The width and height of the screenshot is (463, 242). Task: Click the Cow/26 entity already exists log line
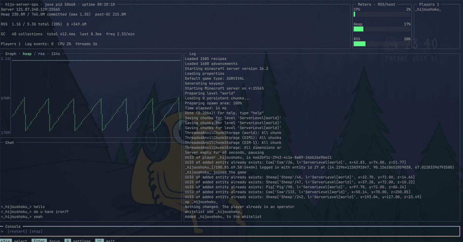(x=295, y=162)
